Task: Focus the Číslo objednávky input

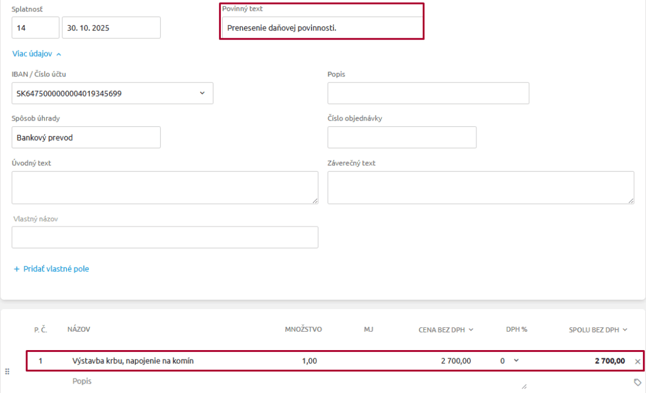Action: [402, 138]
